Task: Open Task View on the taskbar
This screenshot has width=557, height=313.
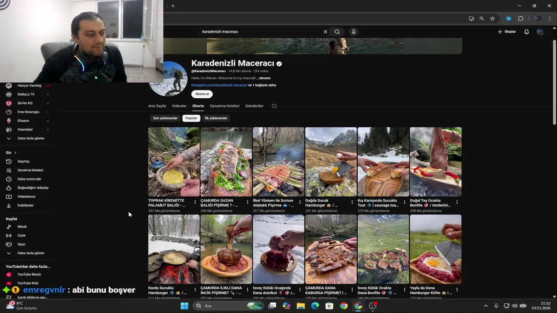Action: pos(272,306)
